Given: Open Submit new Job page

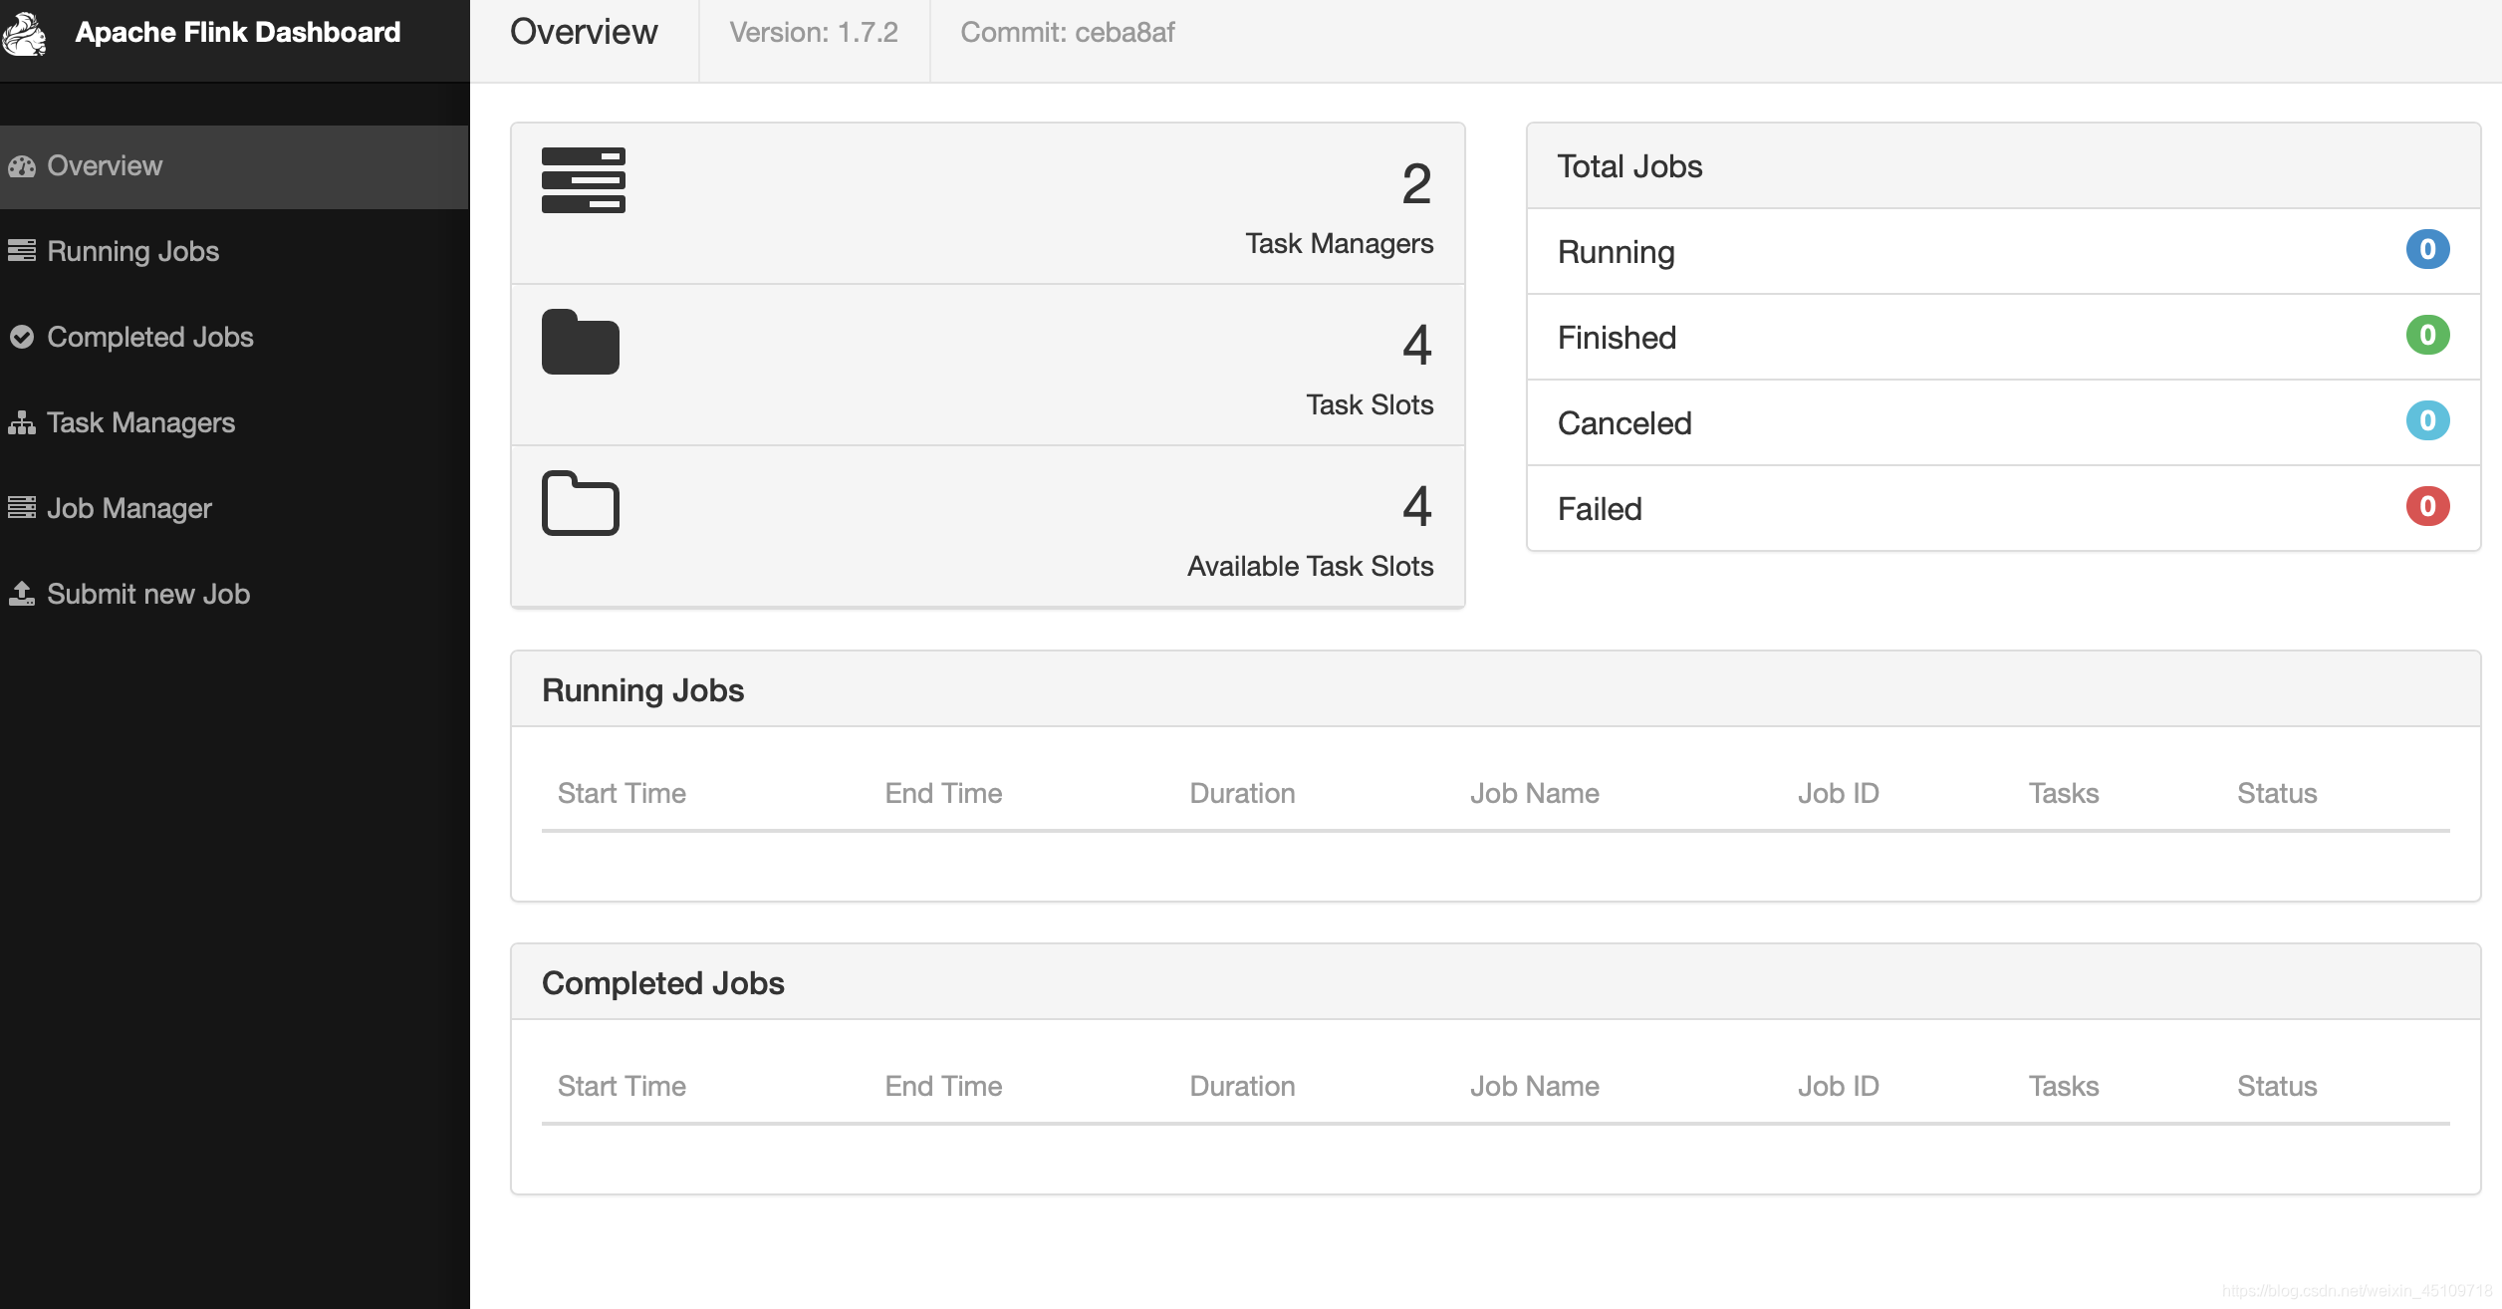Looking at the screenshot, I should [234, 594].
